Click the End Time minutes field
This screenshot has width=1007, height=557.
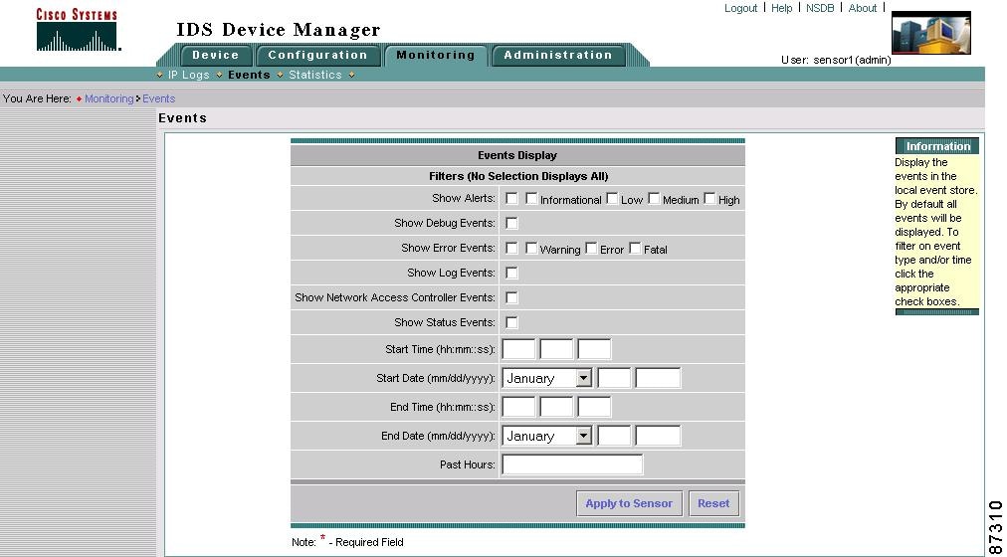pyautogui.click(x=556, y=407)
